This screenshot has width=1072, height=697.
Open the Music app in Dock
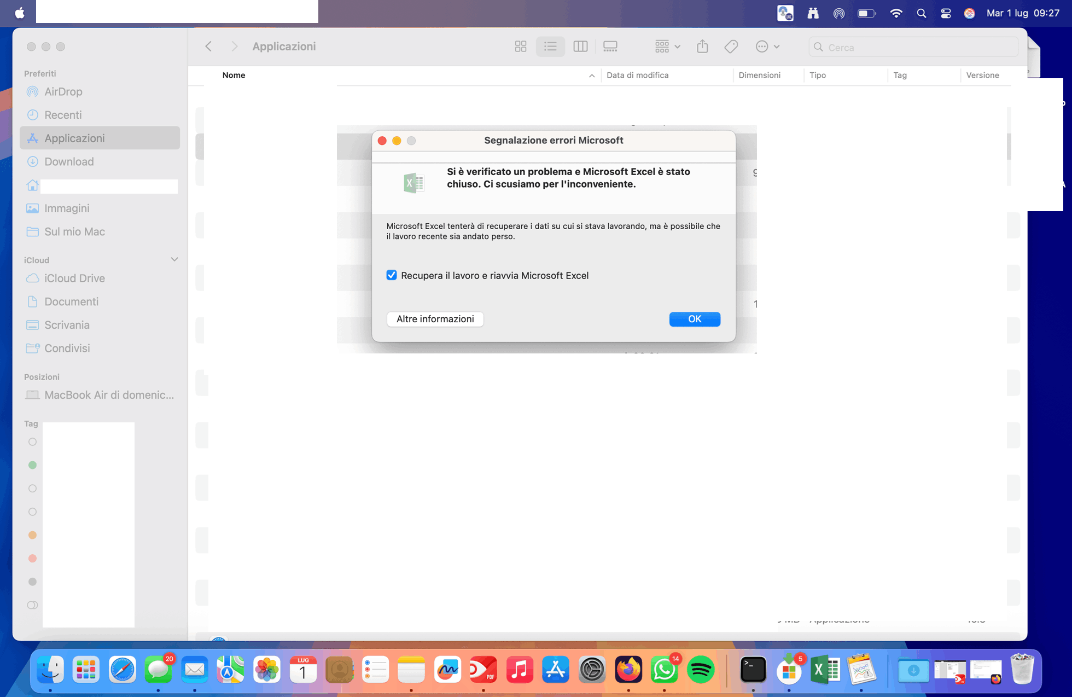click(520, 670)
